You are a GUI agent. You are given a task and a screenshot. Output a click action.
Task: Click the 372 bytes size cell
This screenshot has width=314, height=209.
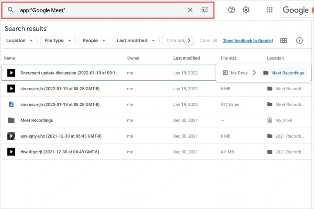pyautogui.click(x=230, y=104)
